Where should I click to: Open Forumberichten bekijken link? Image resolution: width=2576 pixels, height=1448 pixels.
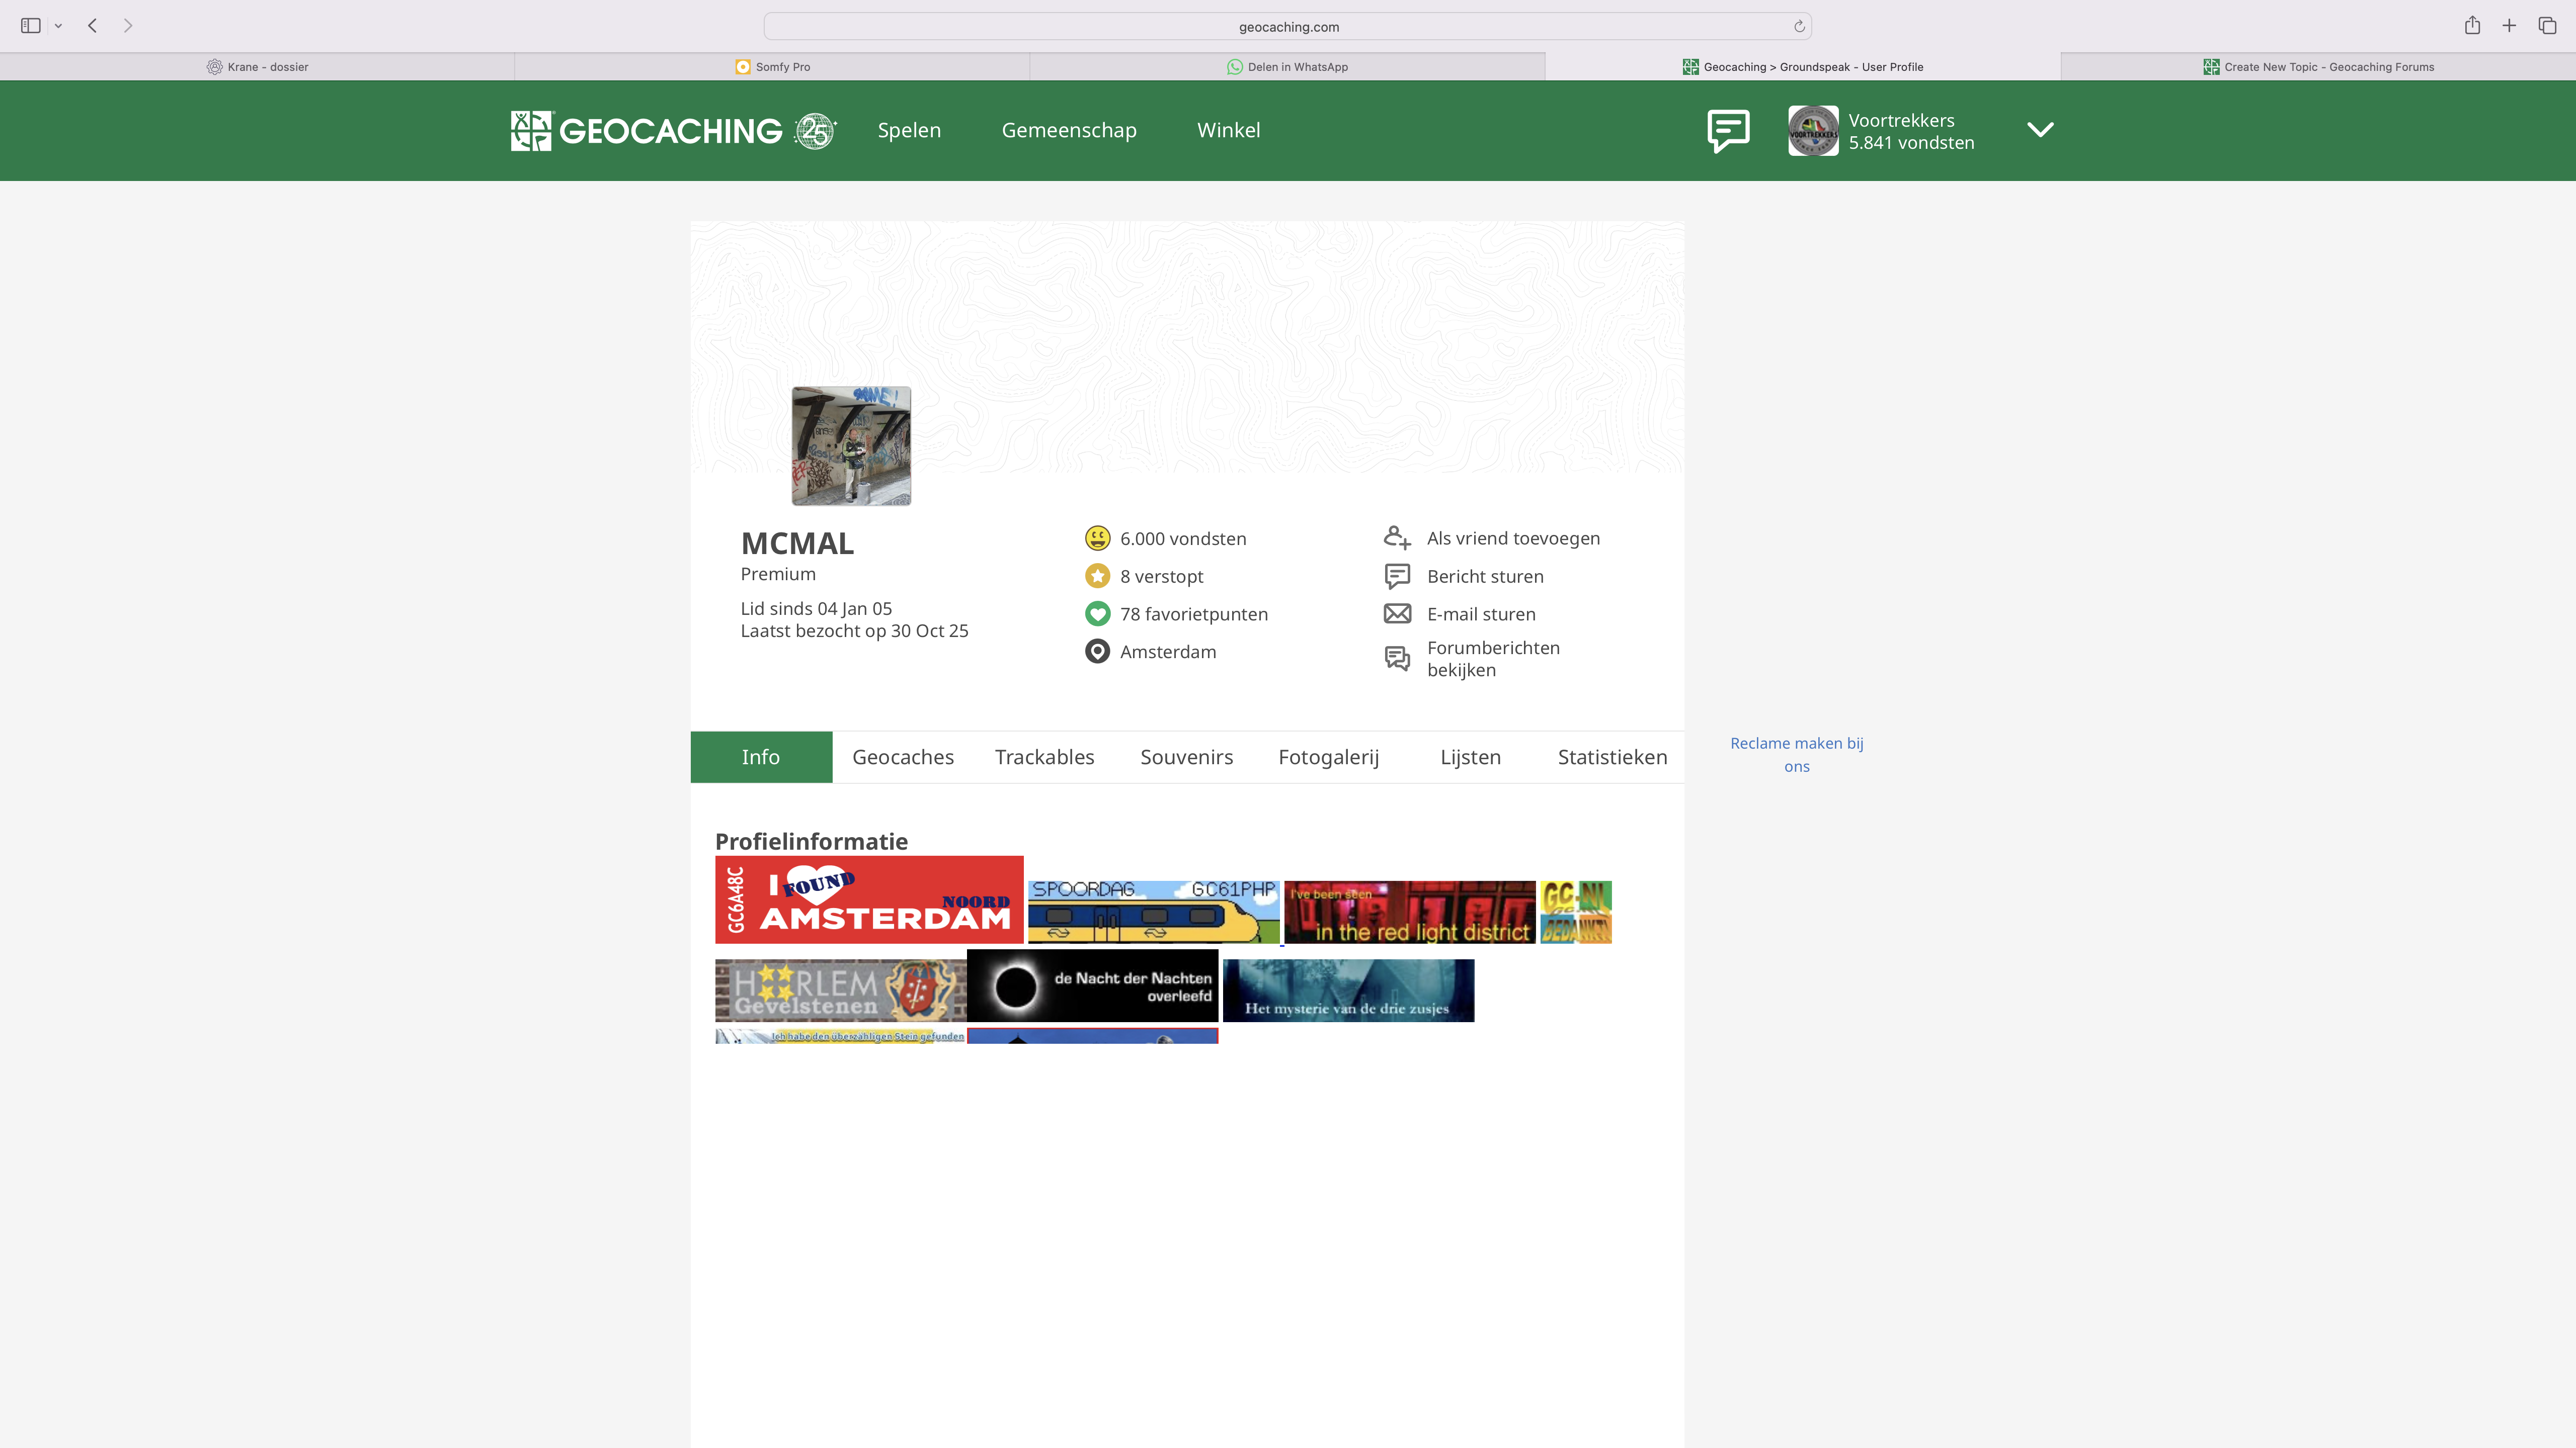pyautogui.click(x=1493, y=659)
